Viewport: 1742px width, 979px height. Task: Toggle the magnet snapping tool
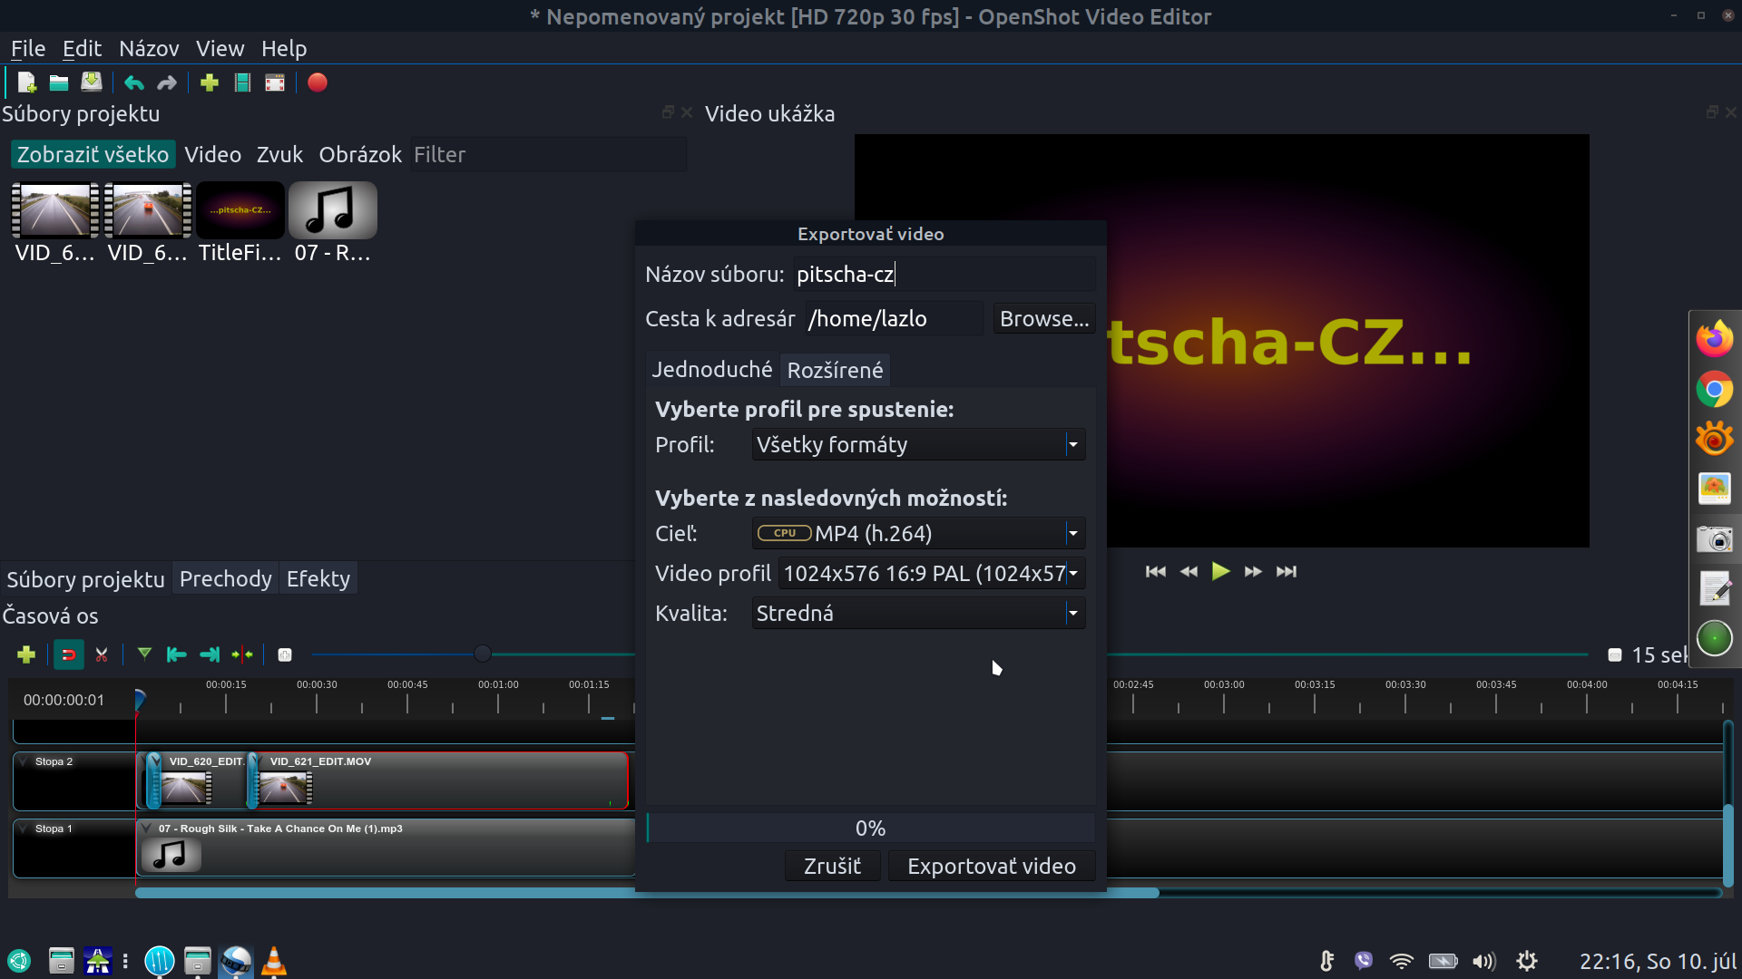(x=68, y=654)
